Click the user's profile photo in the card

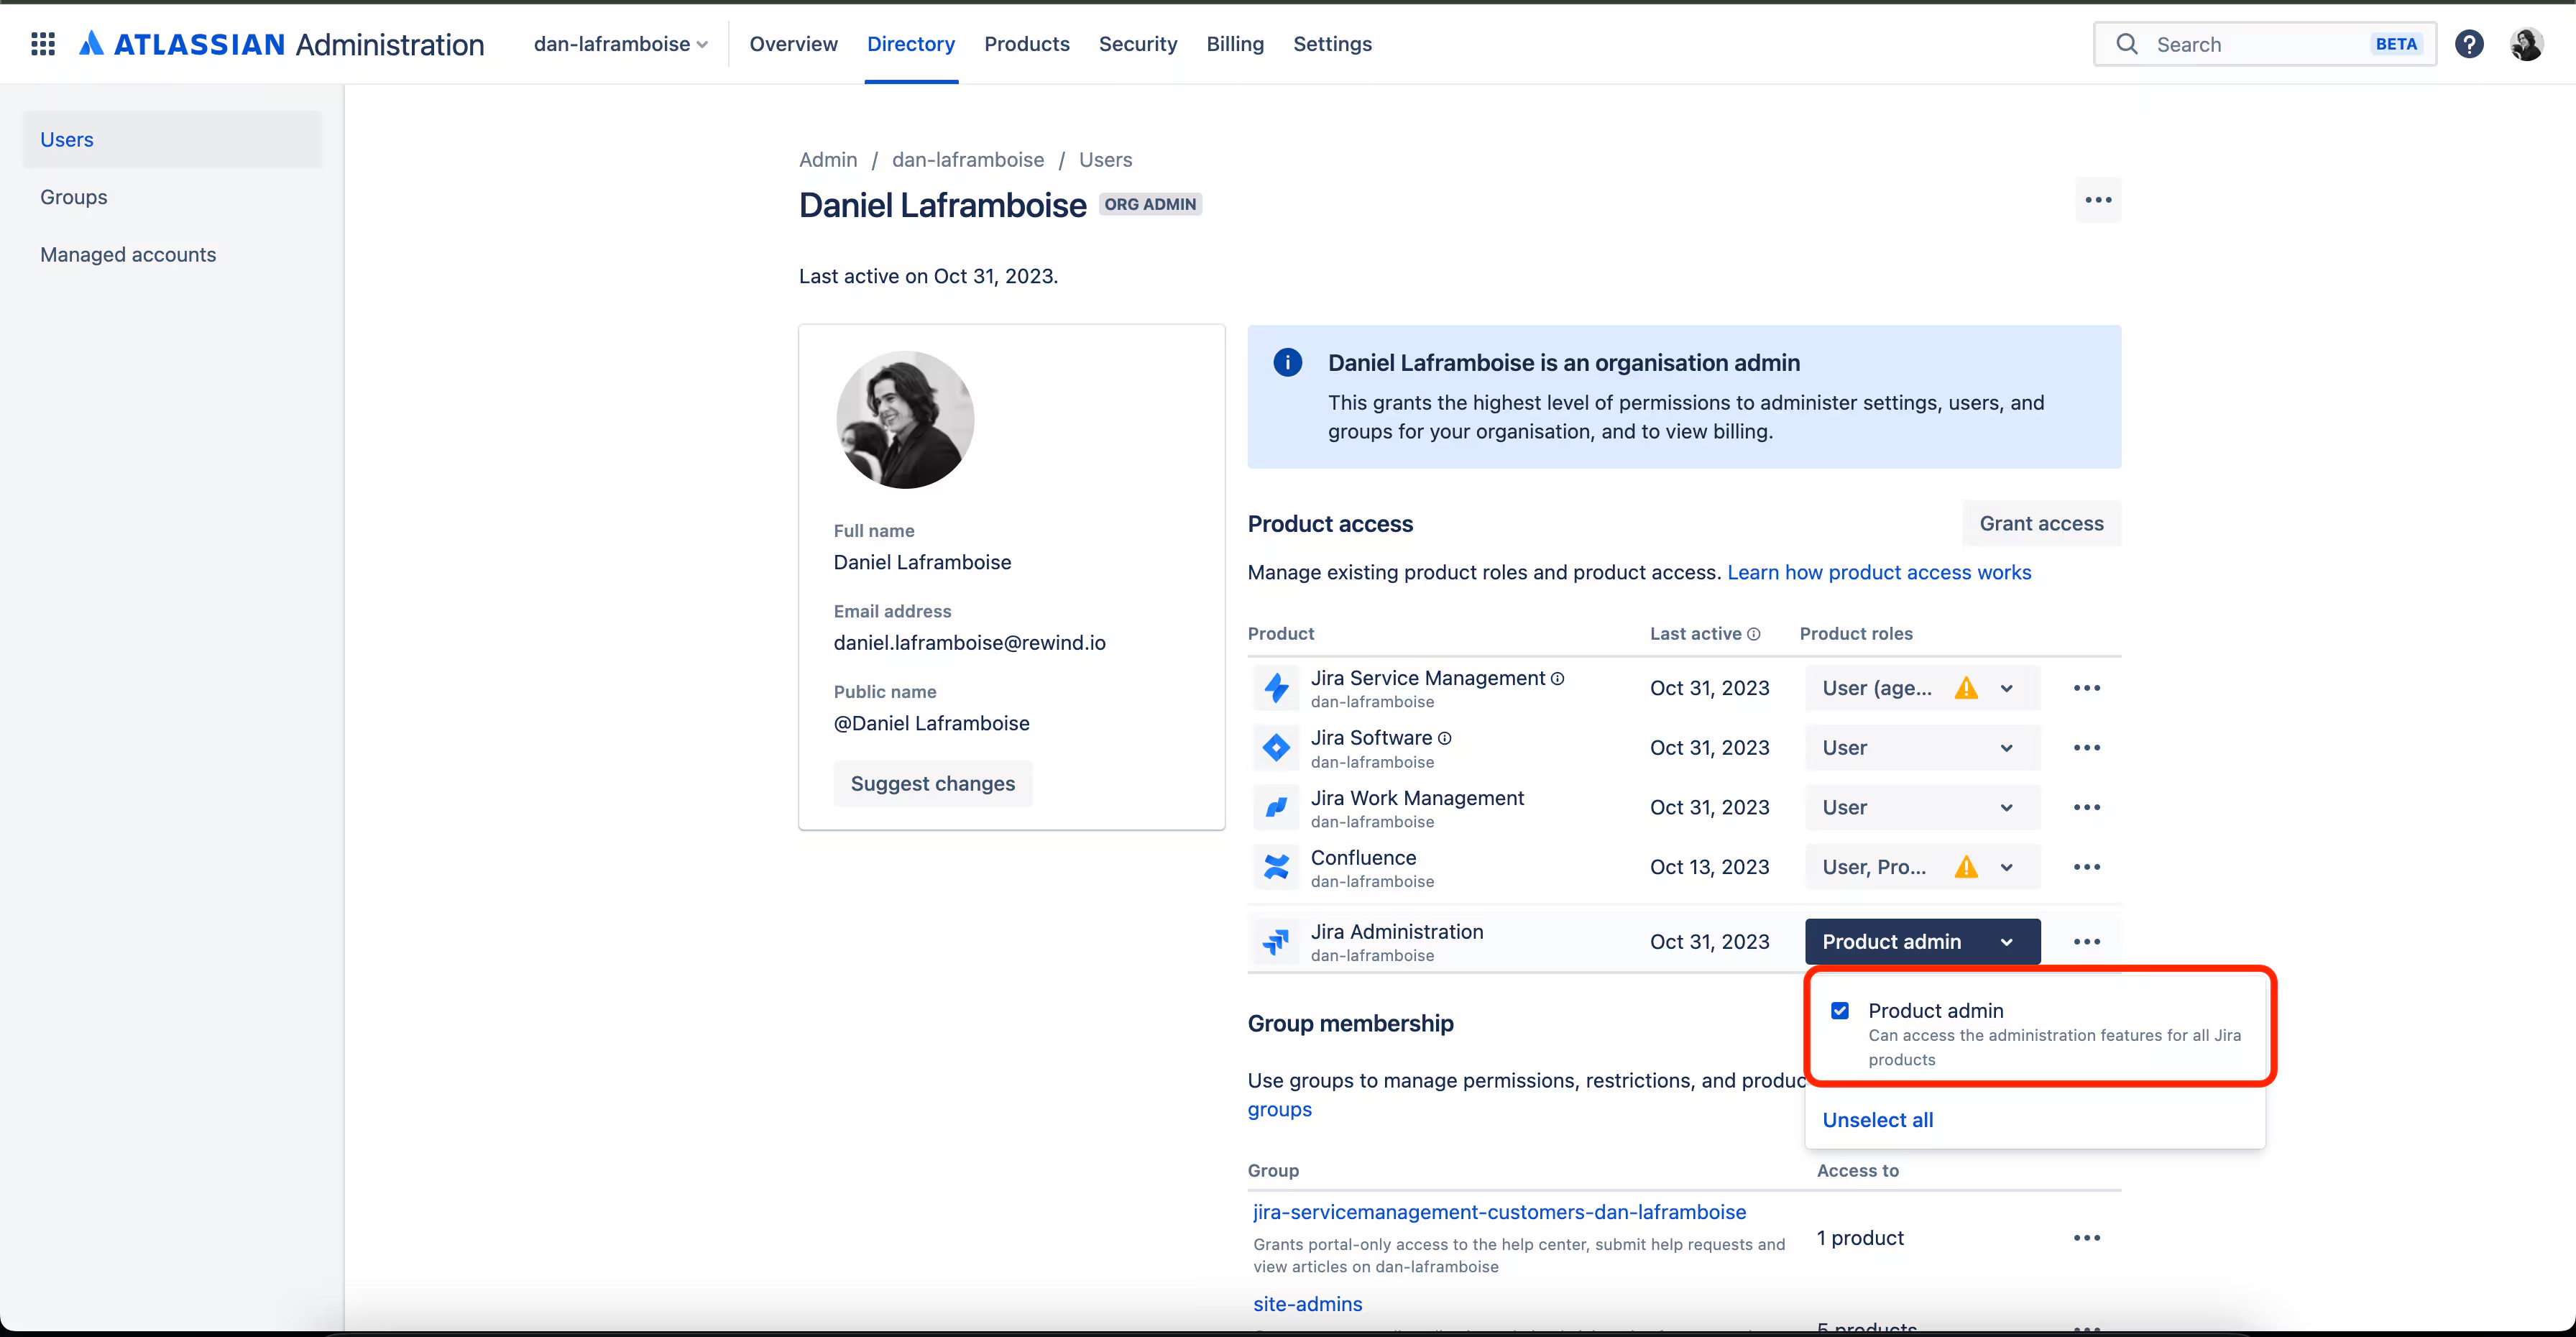coord(905,420)
